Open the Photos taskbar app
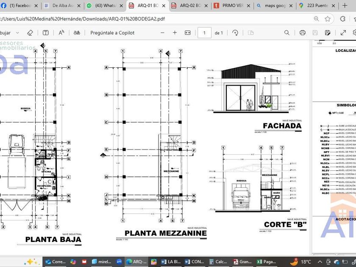 [154, 262]
